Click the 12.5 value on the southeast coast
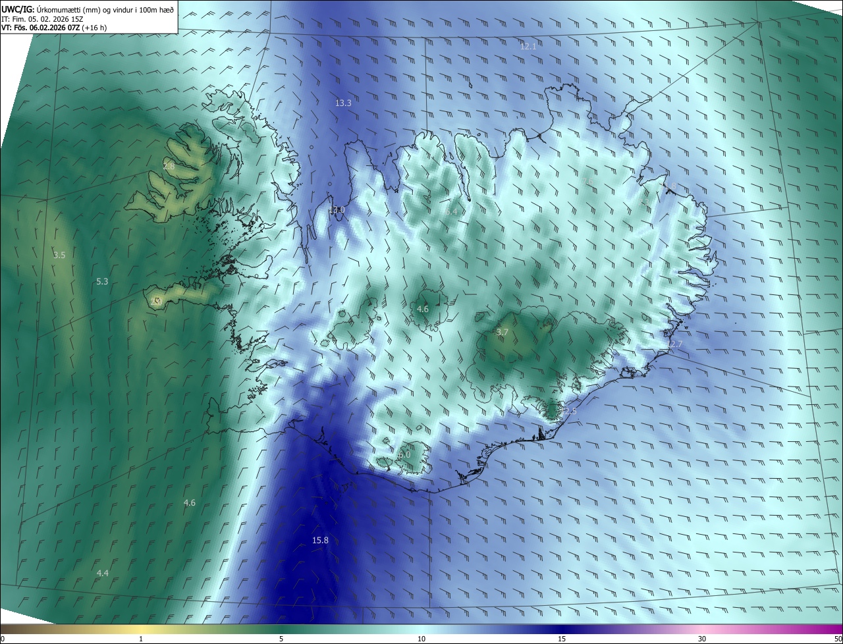This screenshot has height=644, width=843. coord(568,411)
